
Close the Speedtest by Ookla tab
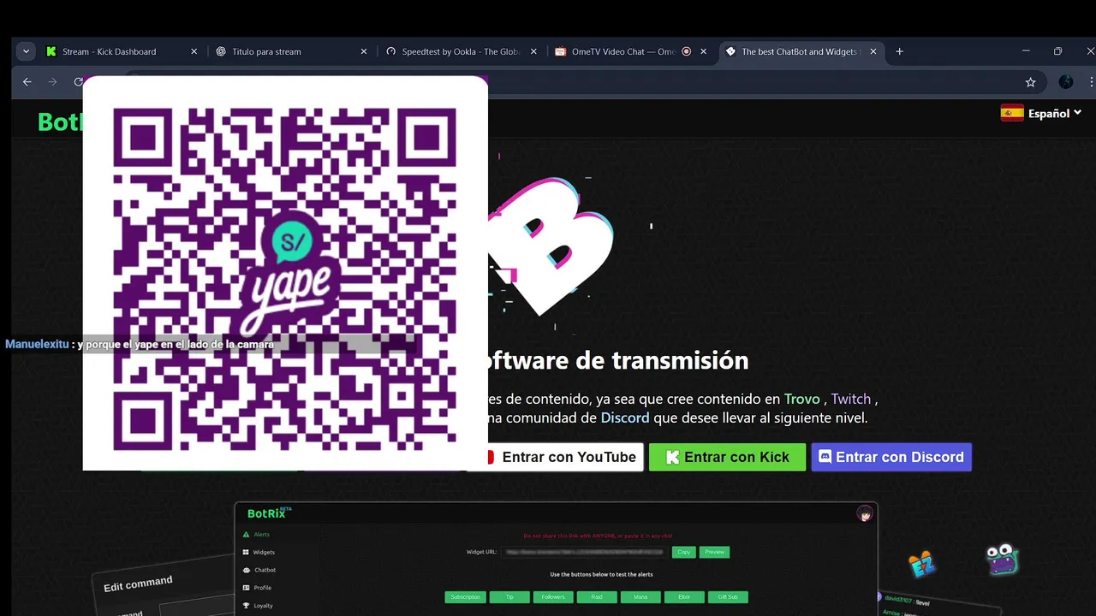tap(534, 51)
